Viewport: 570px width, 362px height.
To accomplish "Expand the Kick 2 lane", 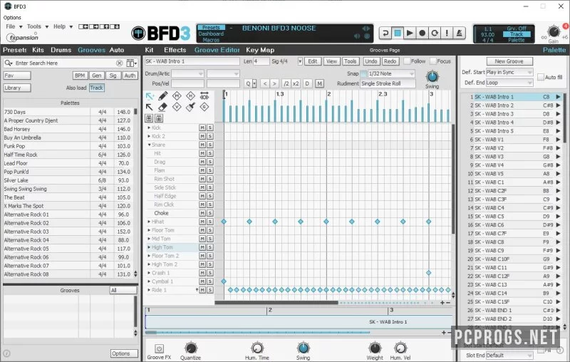I will click(x=149, y=136).
